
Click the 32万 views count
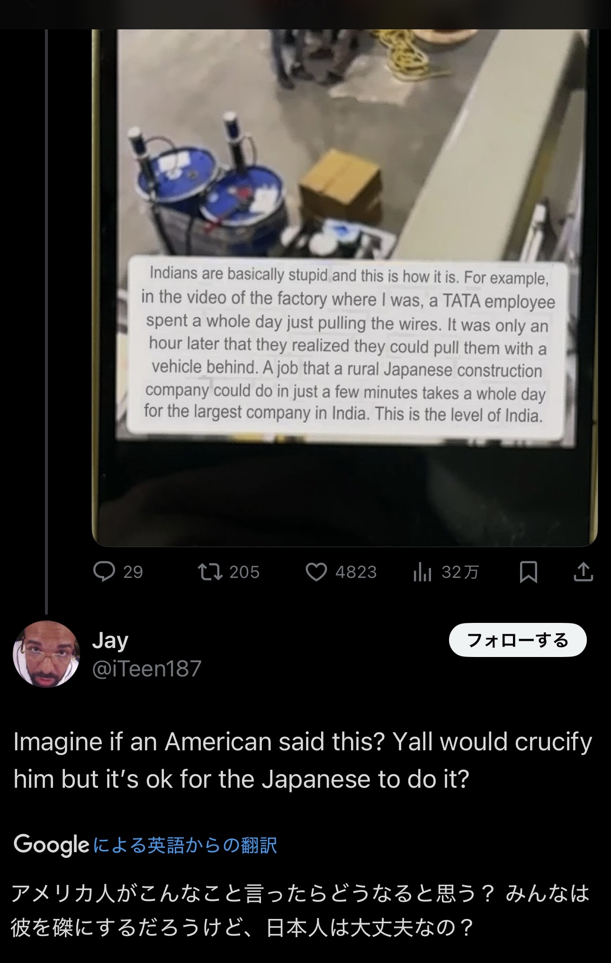coord(460,572)
